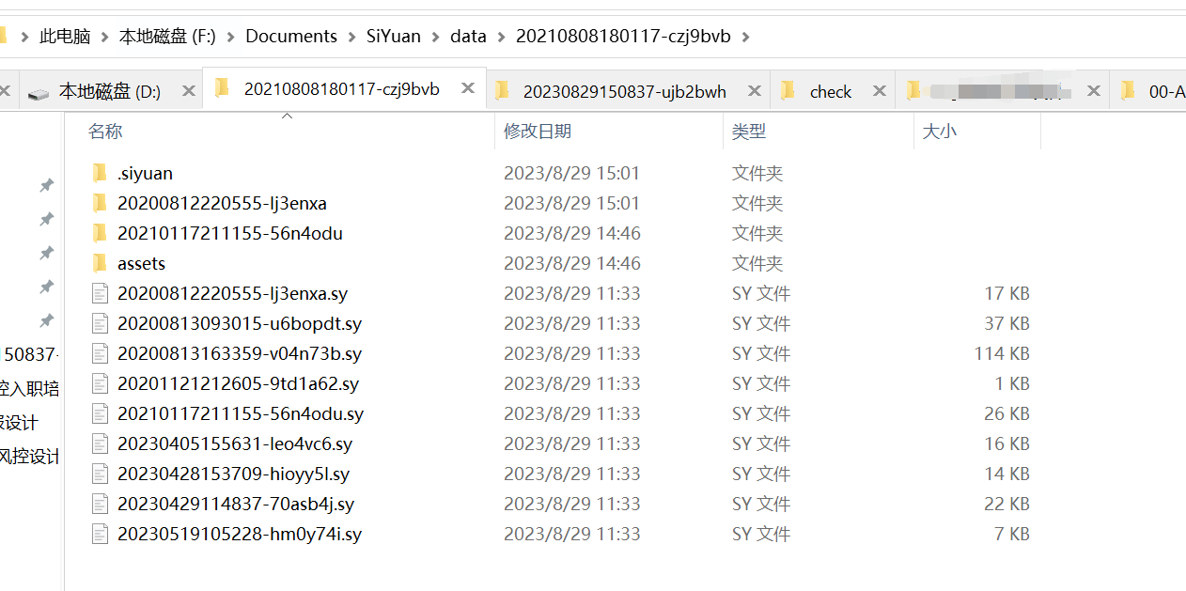Click file icon of 20230405155631-leo4vc6.sy
1186x591 pixels.
101,443
